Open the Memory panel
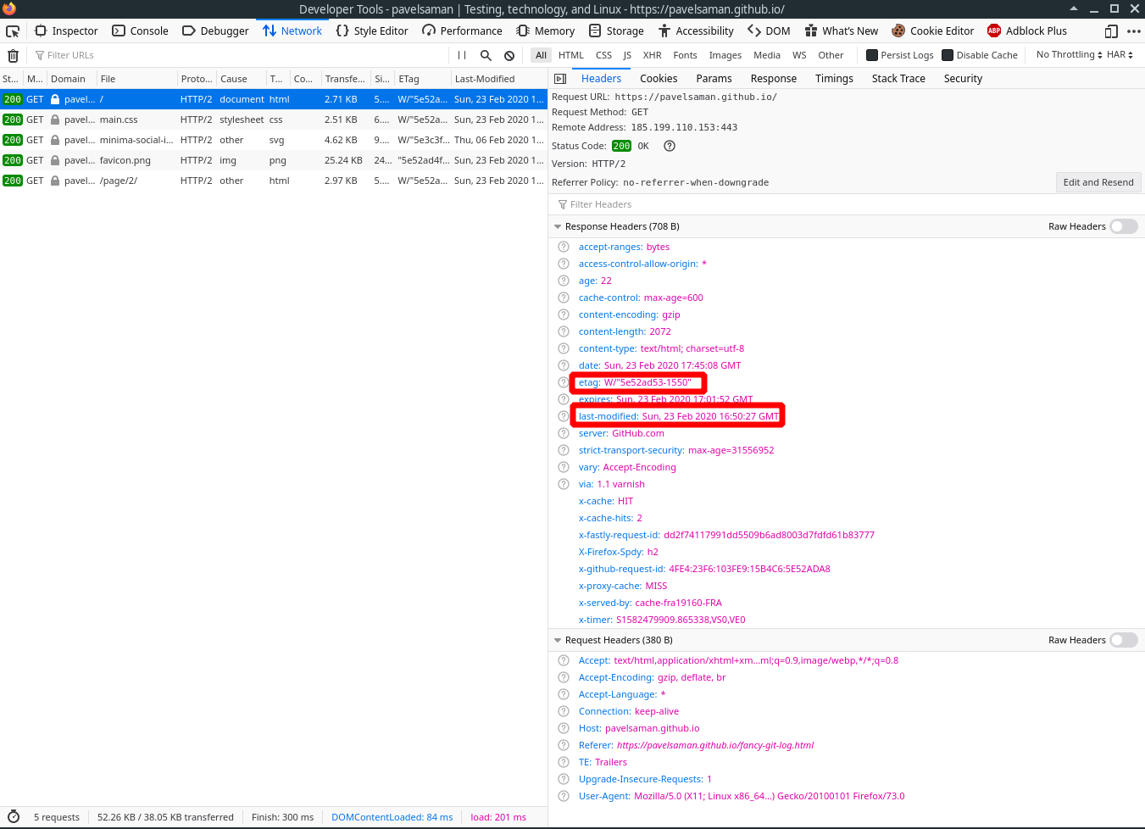Viewport: 1145px width, 829px height. (x=546, y=31)
